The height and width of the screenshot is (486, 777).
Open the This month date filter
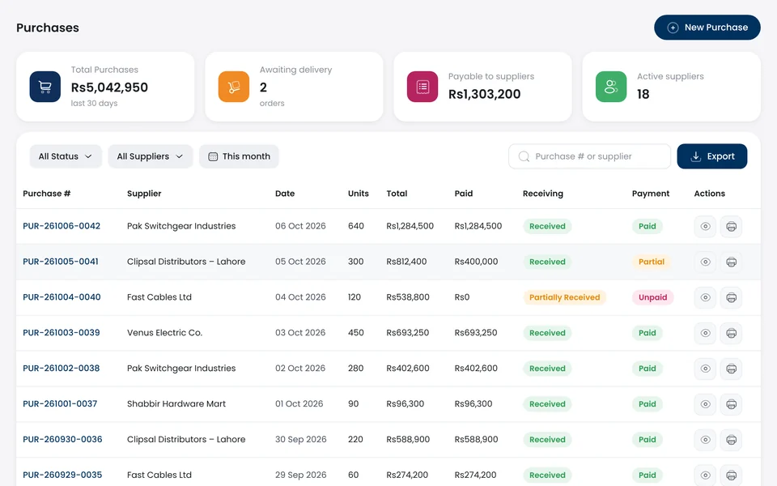239,156
